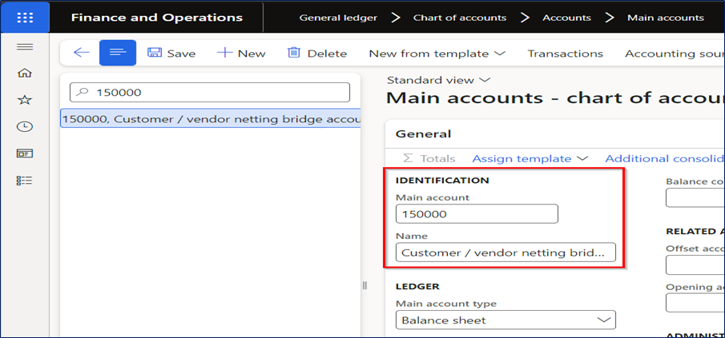Click the Main accounts breadcrumb
Screen dimensions: 725x338
666,18
